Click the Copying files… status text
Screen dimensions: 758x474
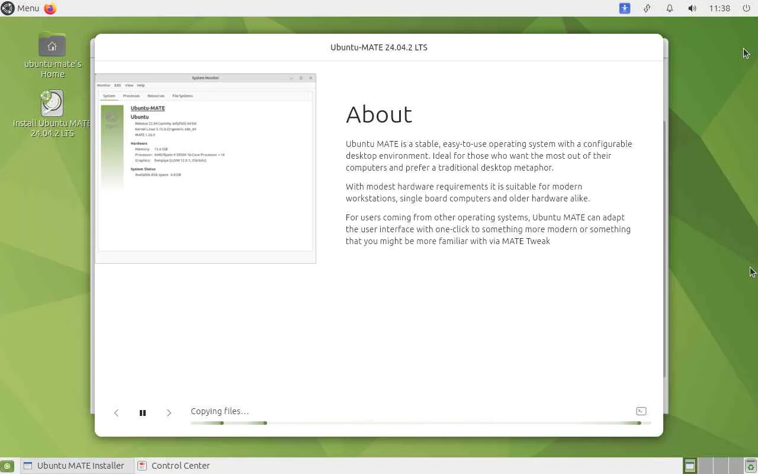tap(220, 411)
